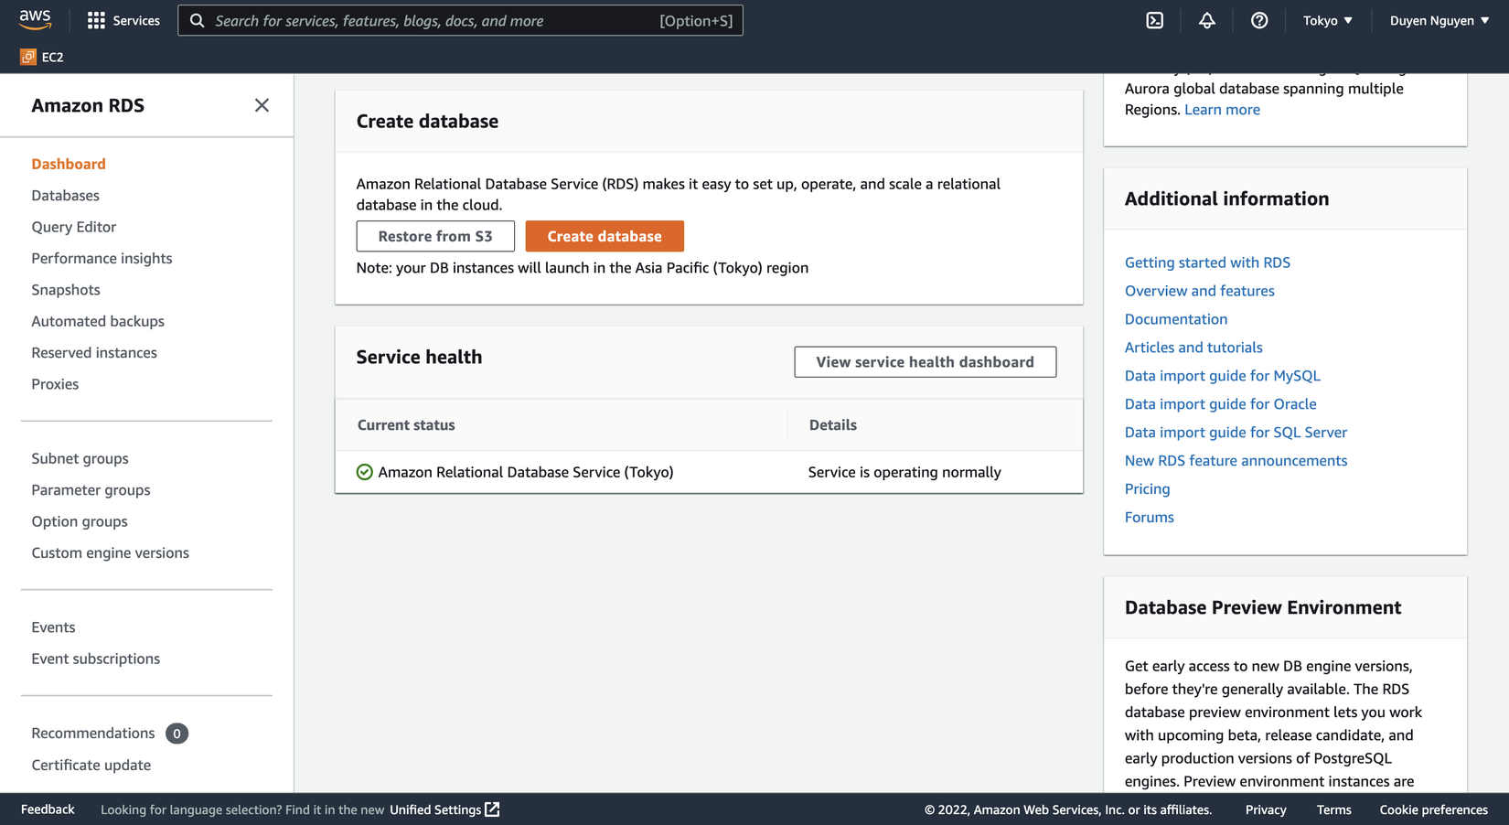Expand the Tokyo region dropdown
This screenshot has width=1509, height=825.
coord(1327,20)
